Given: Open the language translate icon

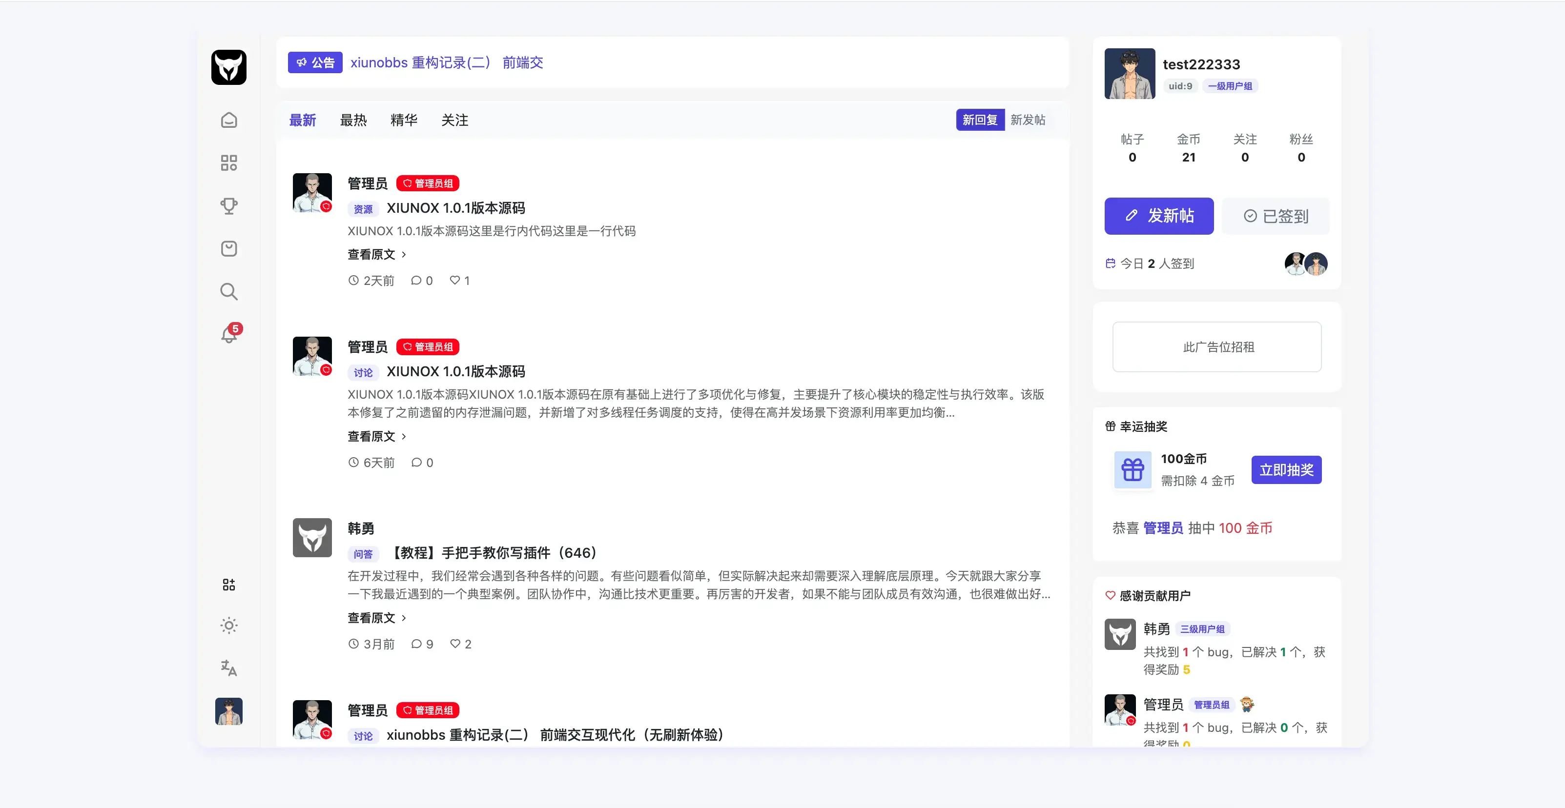Looking at the screenshot, I should click(x=228, y=668).
